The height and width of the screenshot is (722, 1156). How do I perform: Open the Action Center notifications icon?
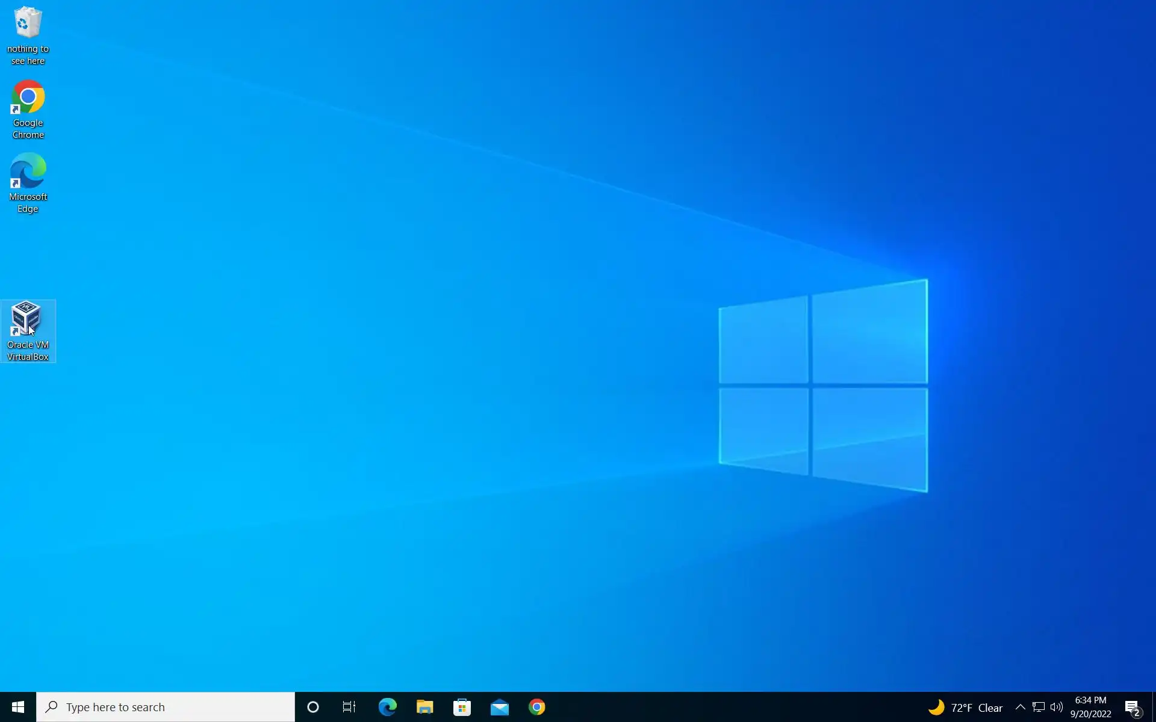pos(1133,707)
